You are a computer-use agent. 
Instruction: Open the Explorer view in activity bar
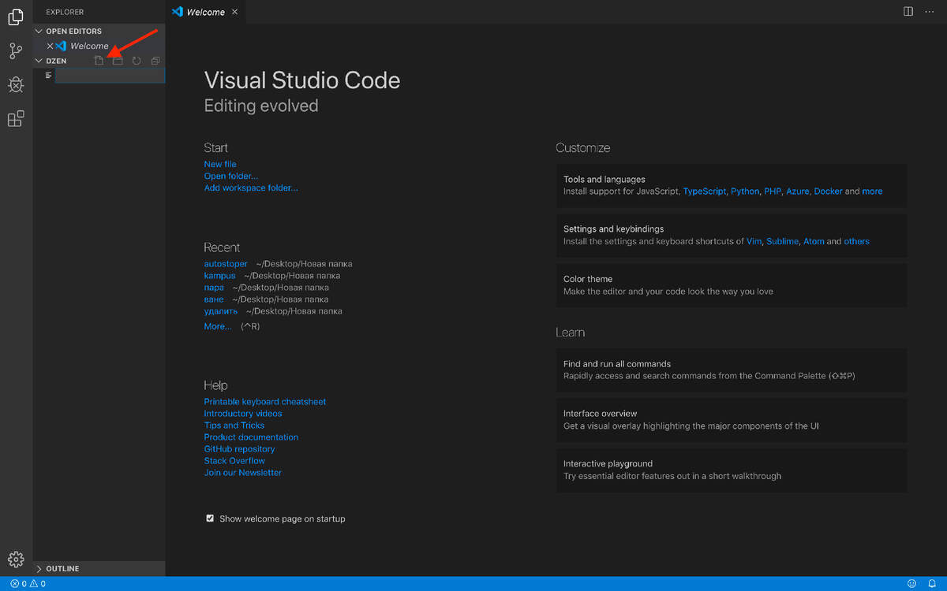click(16, 17)
